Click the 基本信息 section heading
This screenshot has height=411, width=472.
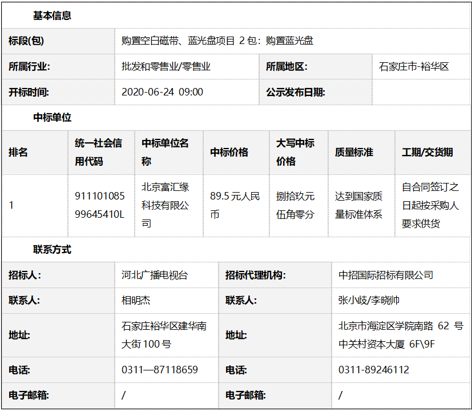[52, 15]
